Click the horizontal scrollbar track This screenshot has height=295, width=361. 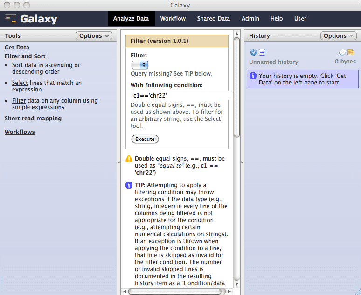[x=177, y=291]
